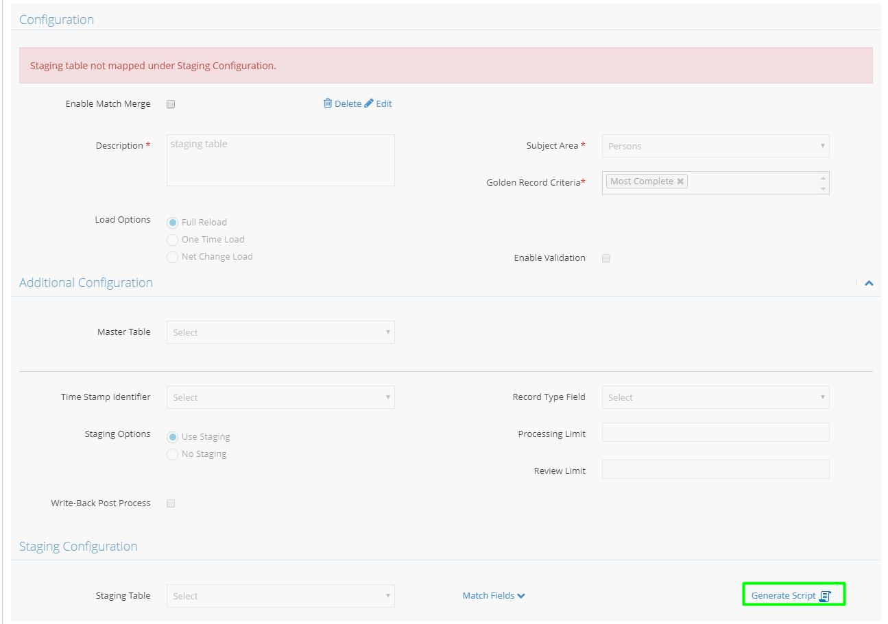Select the Net Change Load option
This screenshot has height=624, width=888.
(x=173, y=257)
